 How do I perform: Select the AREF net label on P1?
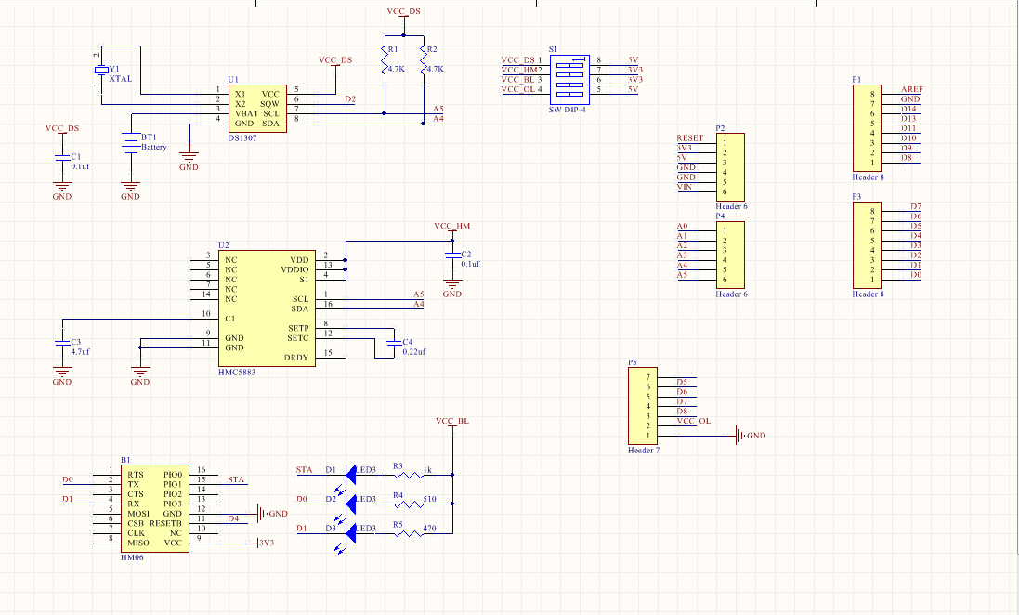(x=912, y=89)
